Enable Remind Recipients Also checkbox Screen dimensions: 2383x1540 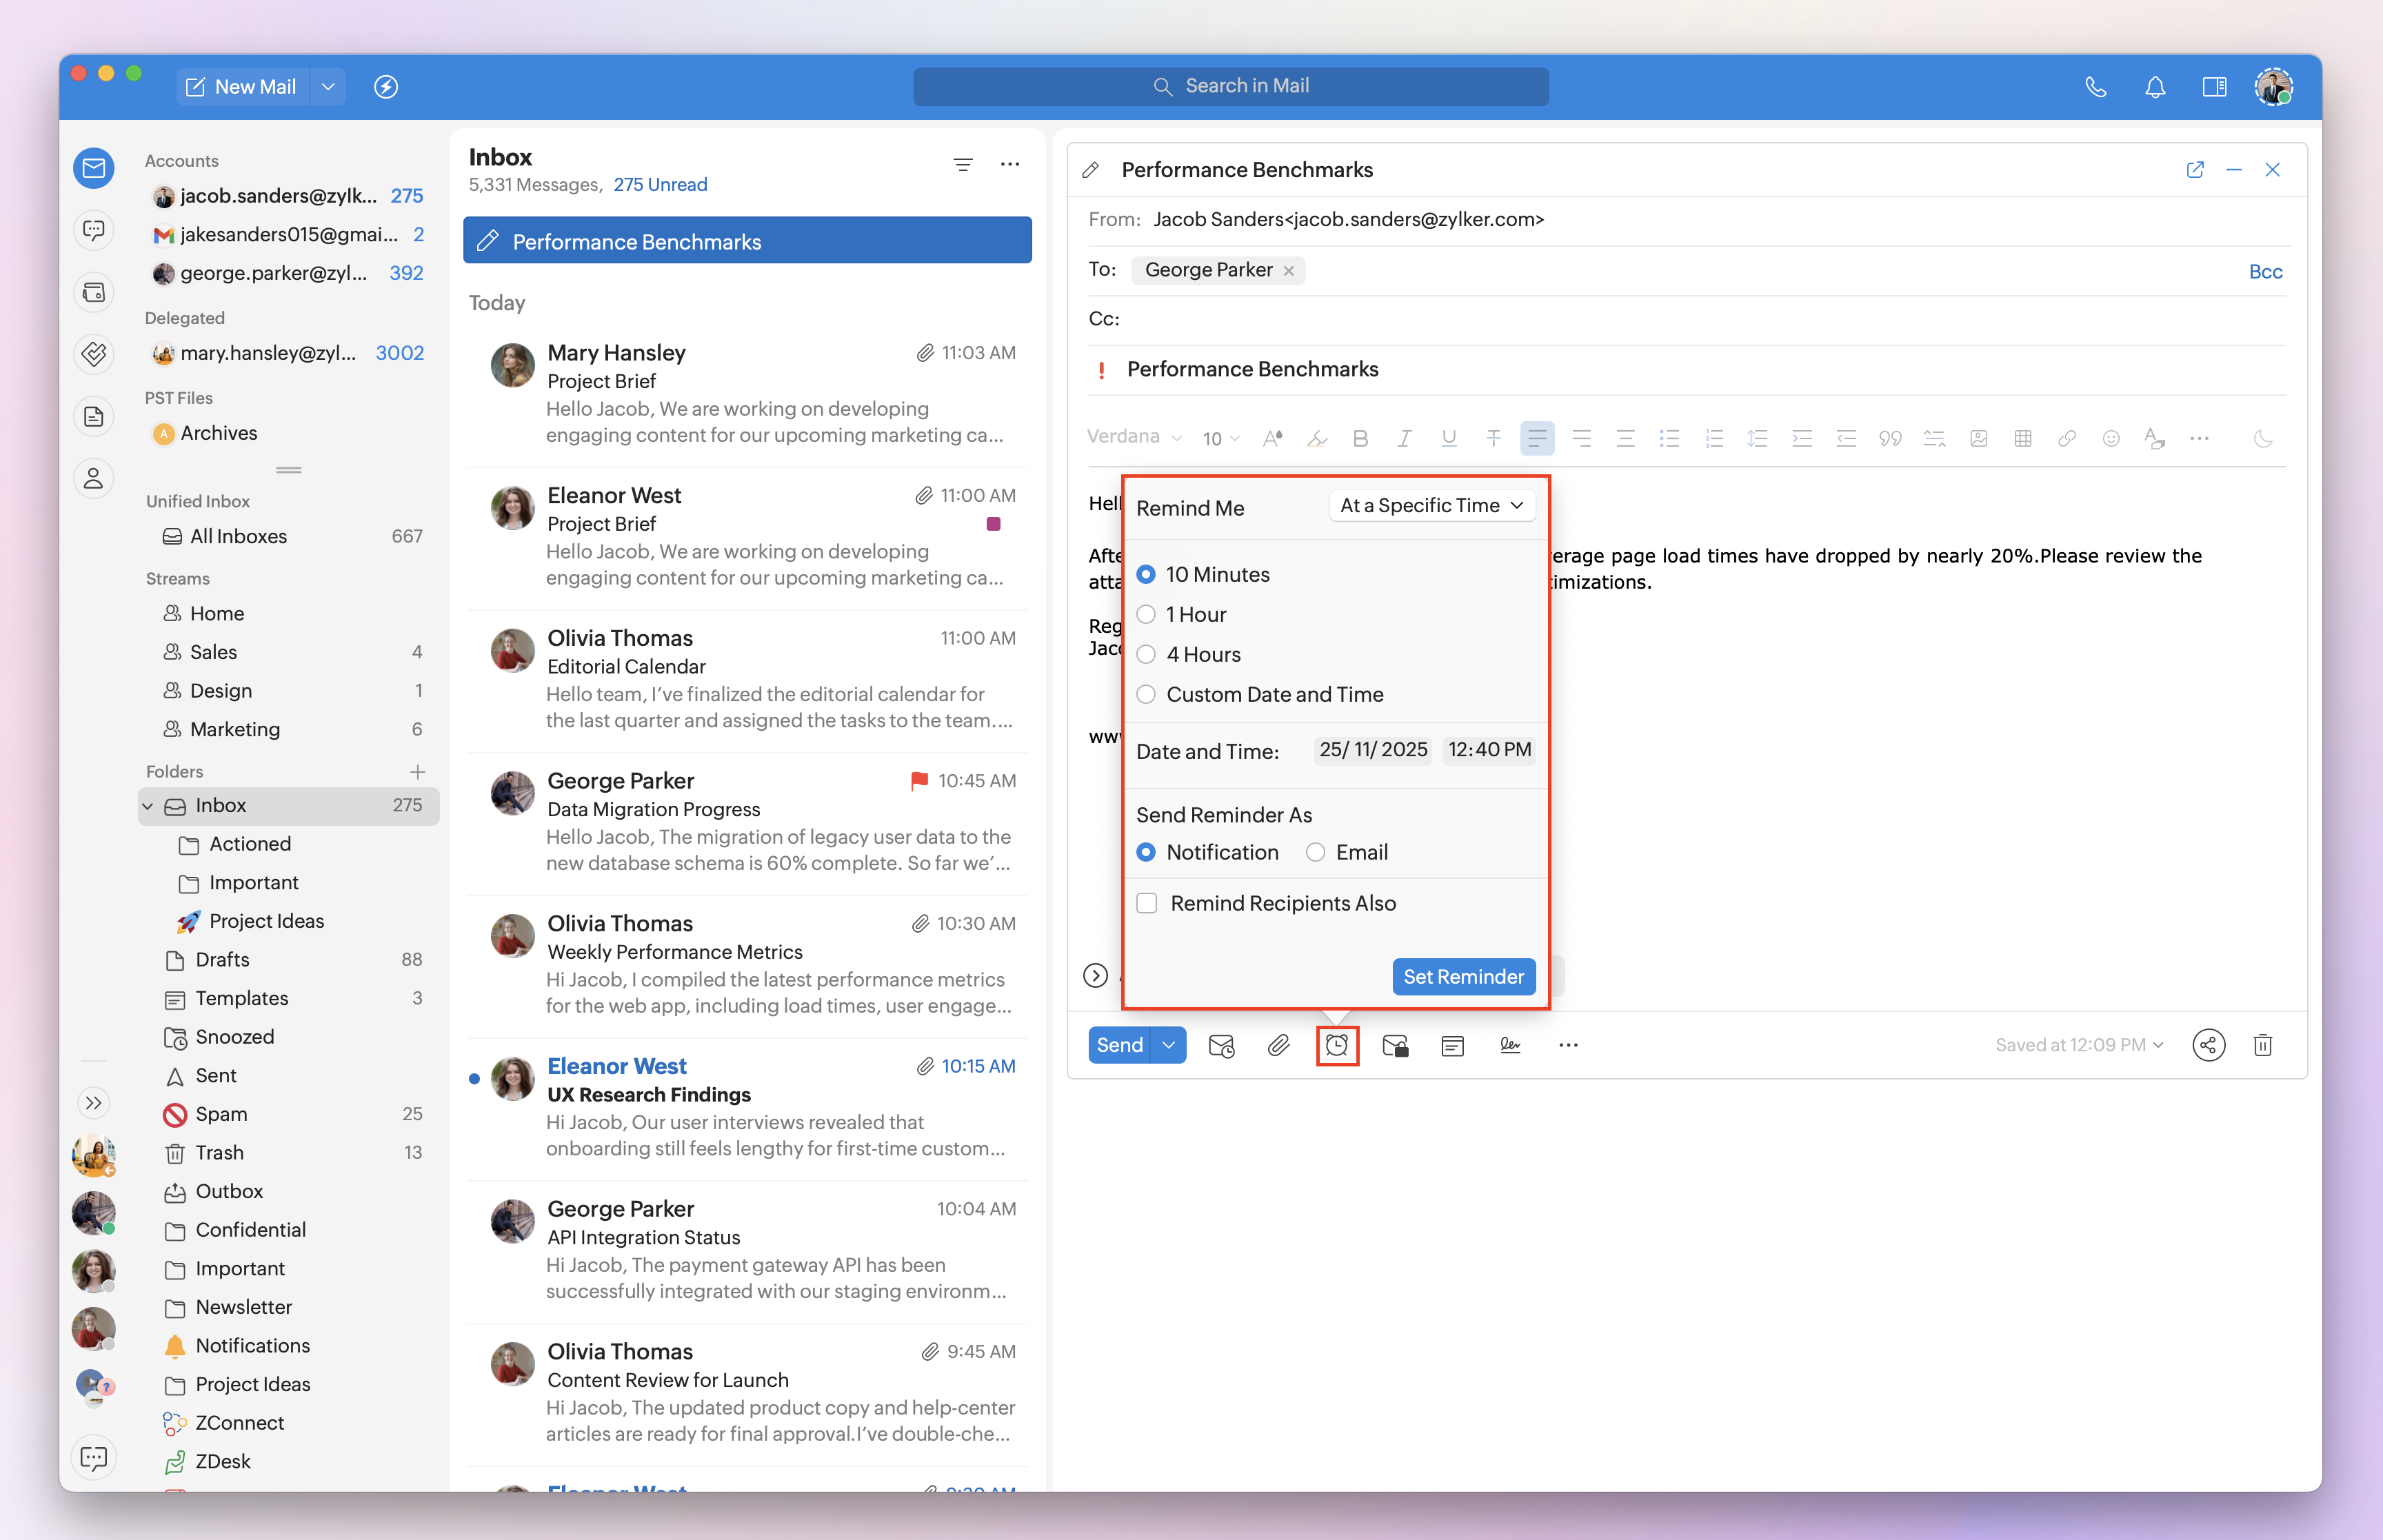[x=1147, y=903]
